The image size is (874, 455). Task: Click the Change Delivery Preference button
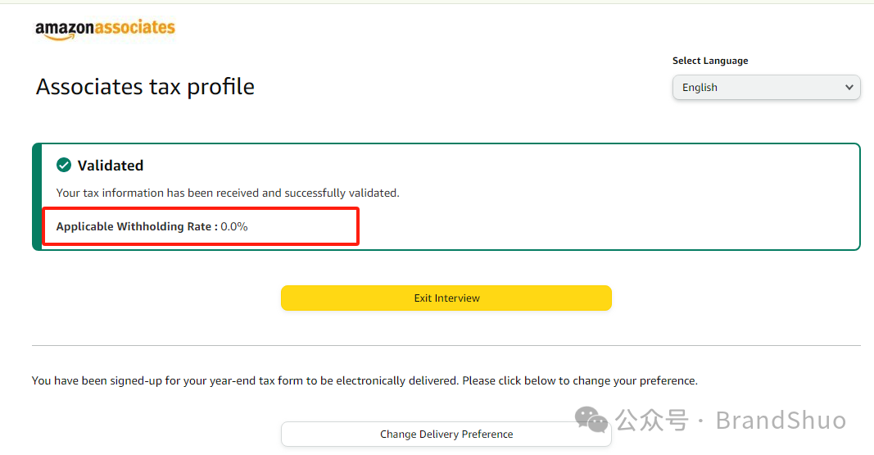click(x=446, y=435)
